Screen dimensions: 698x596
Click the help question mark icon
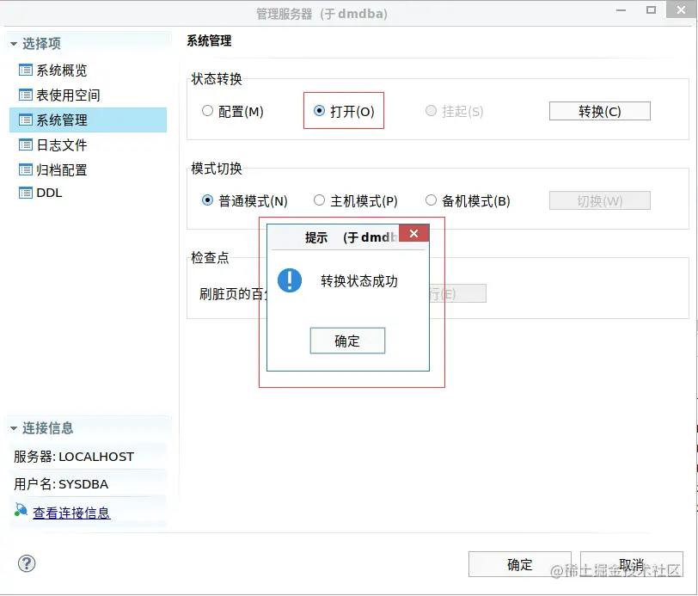(x=27, y=563)
